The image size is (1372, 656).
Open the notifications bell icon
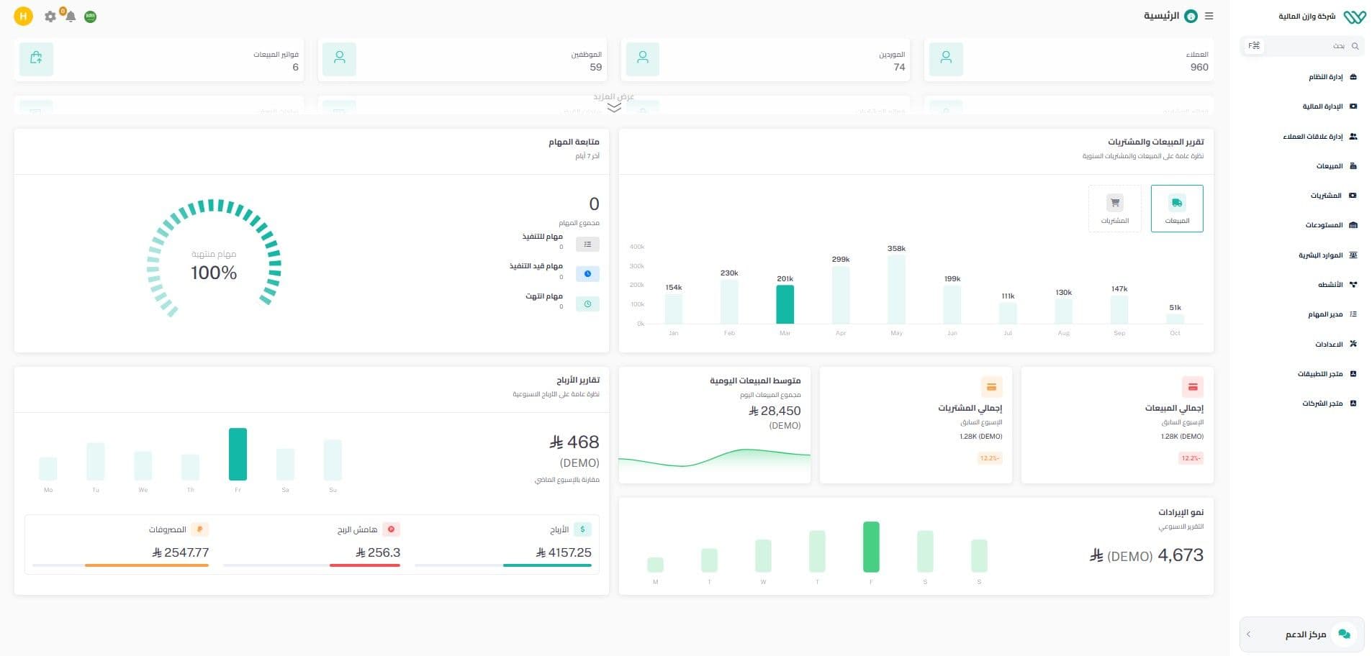71,17
